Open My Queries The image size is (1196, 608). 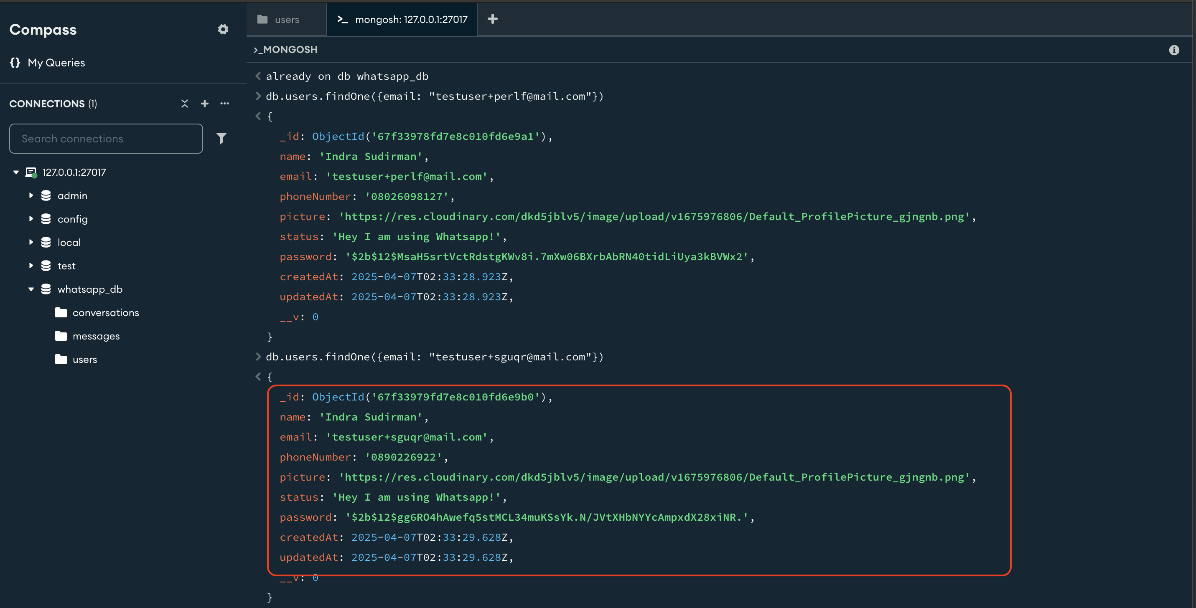click(56, 62)
